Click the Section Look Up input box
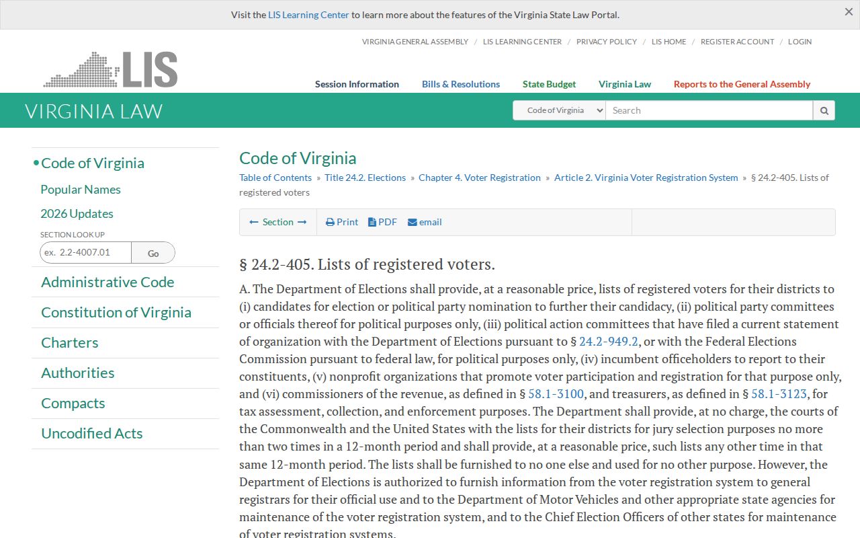860x538 pixels. tap(85, 252)
